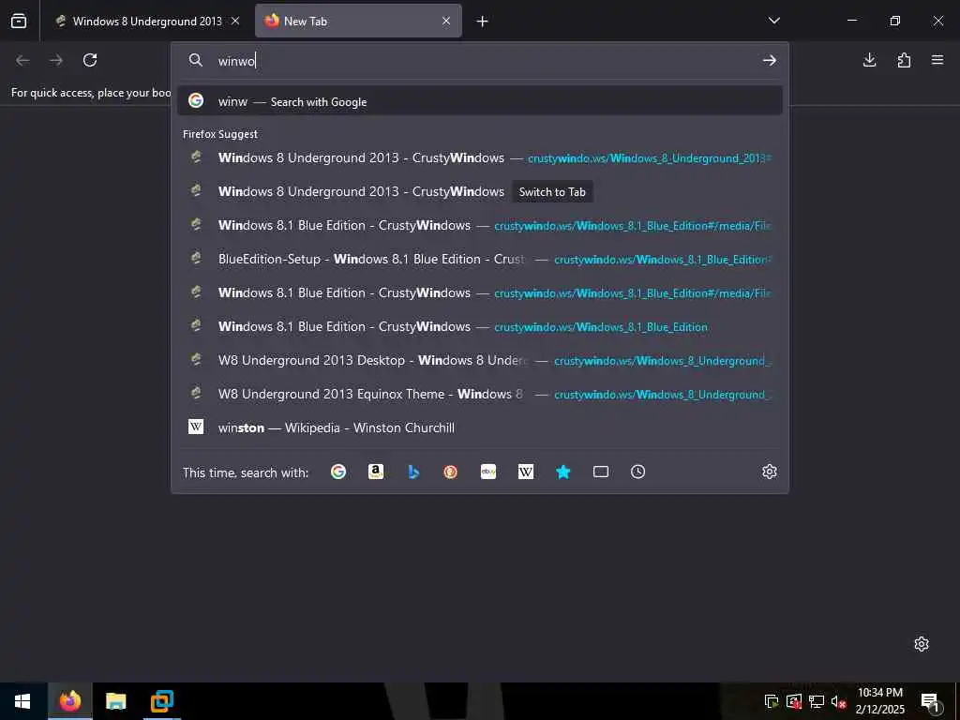The width and height of the screenshot is (960, 720).
Task: Reload the current page
Action: click(90, 60)
